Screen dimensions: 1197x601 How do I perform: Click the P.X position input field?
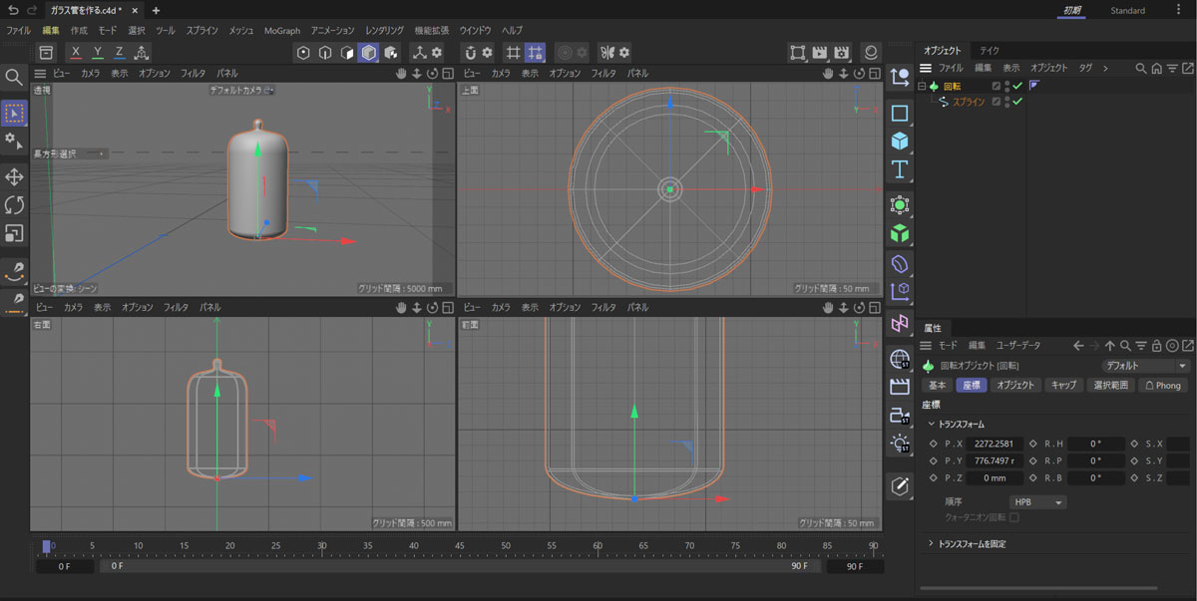(x=994, y=444)
